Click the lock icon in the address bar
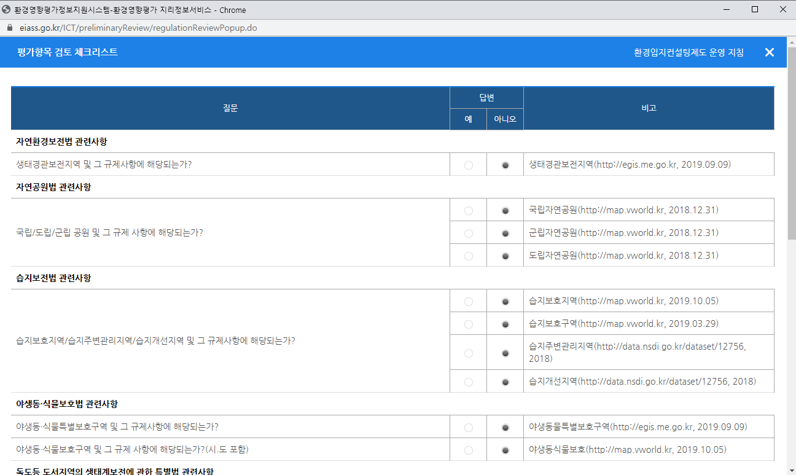The height and width of the screenshot is (475, 796). pyautogui.click(x=9, y=28)
